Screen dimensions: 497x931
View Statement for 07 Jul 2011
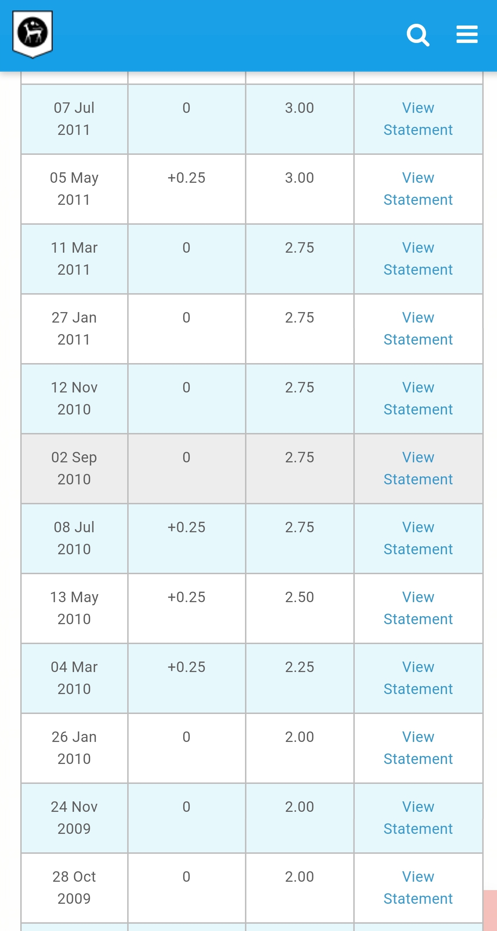418,119
